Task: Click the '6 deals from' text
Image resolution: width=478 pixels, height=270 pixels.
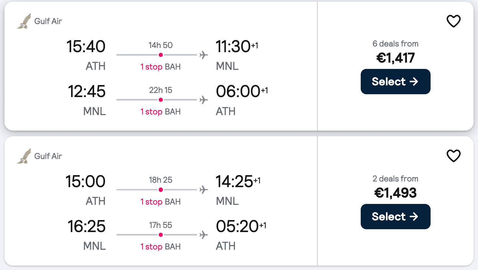Action: [x=395, y=44]
